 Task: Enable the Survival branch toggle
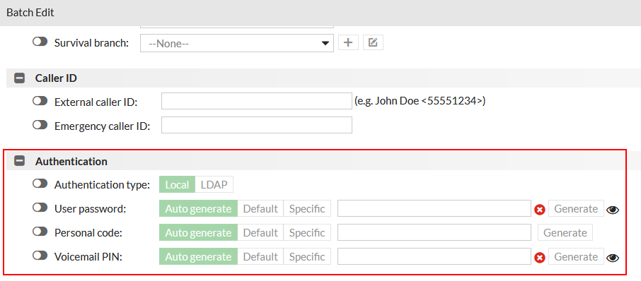pyautogui.click(x=40, y=42)
